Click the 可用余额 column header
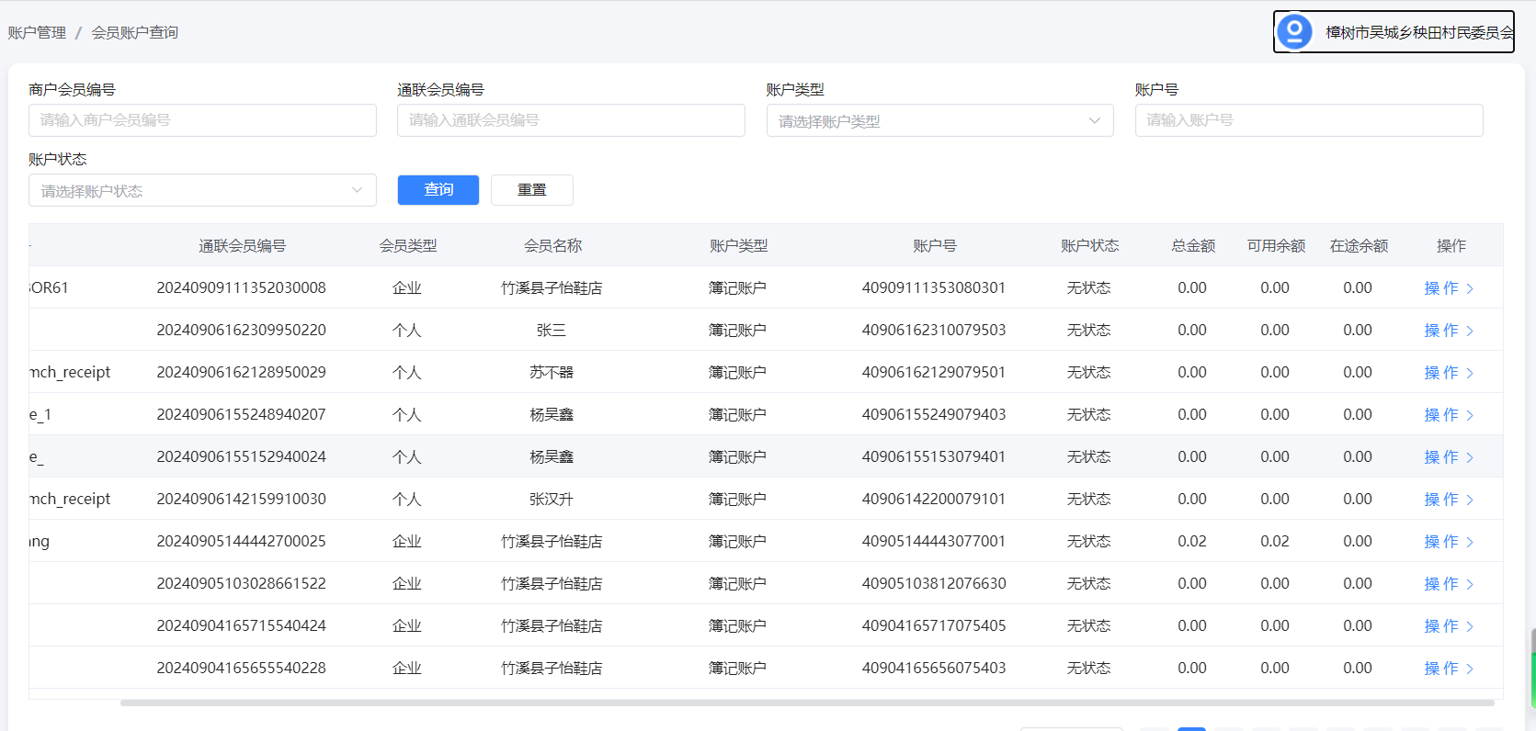1536x731 pixels. pos(1276,246)
